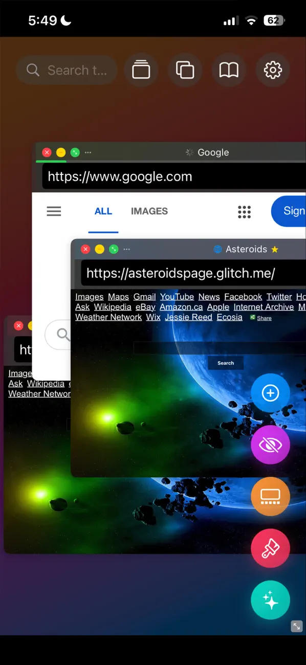
Task: Select the asteroidspage.glitch.me URL bar
Action: coord(193,273)
